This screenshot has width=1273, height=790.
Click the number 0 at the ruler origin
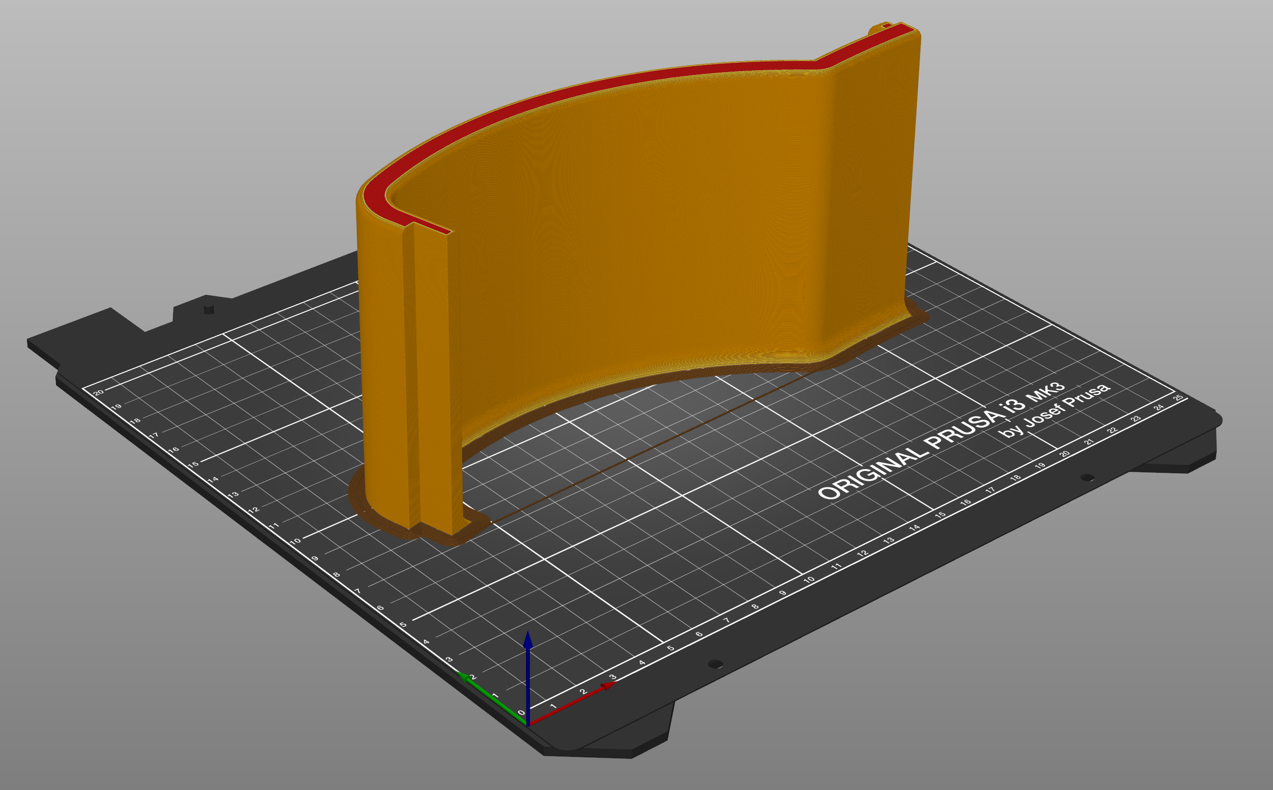[x=521, y=714]
